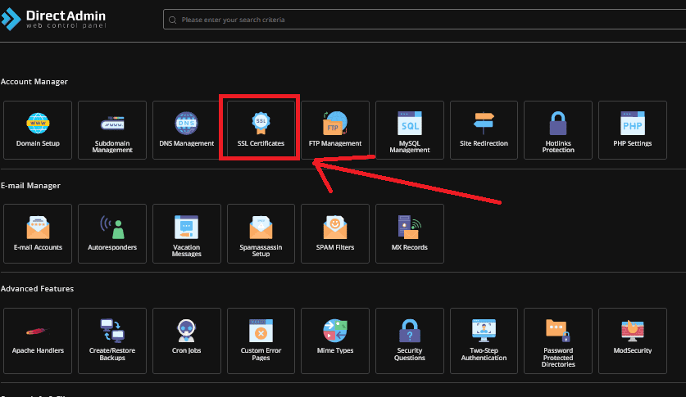Open Vacation Messages tile
This screenshot has width=686, height=397.
pos(186,233)
